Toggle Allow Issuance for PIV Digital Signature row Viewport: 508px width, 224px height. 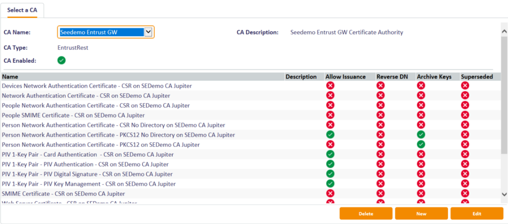tap(330, 174)
